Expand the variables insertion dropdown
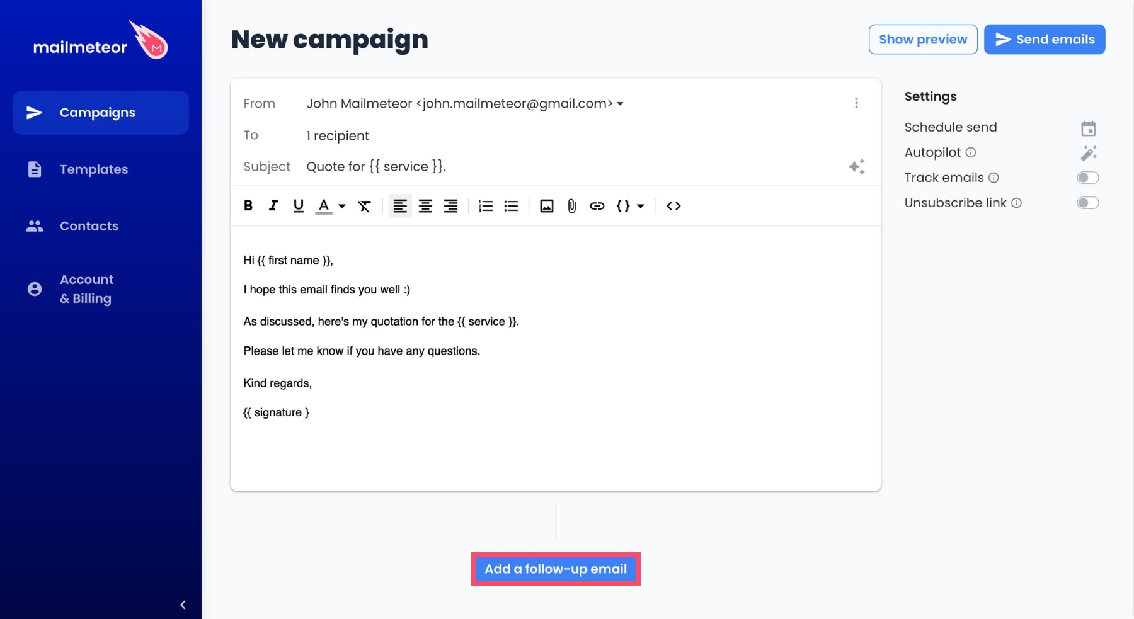The height and width of the screenshot is (619, 1134). pyautogui.click(x=641, y=206)
